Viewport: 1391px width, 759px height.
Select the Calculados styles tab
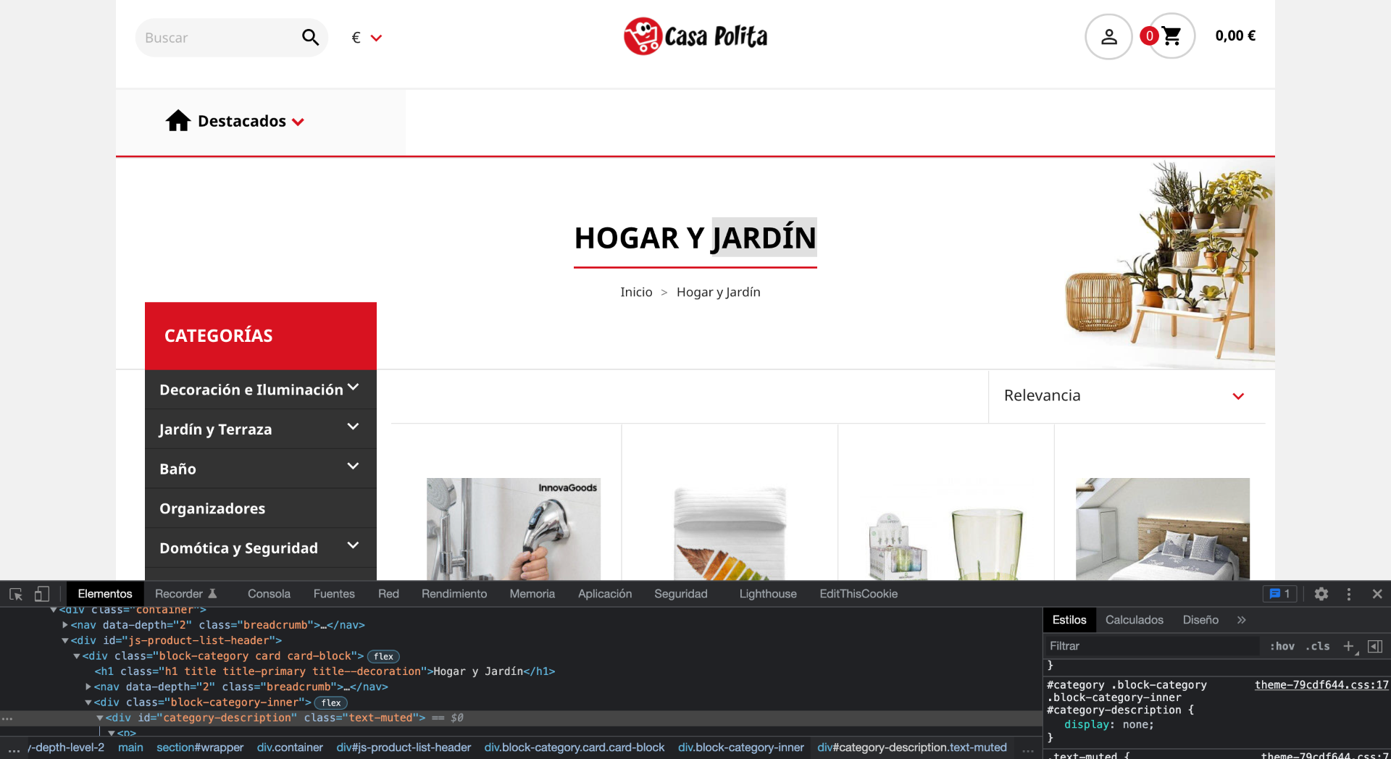[1135, 620]
